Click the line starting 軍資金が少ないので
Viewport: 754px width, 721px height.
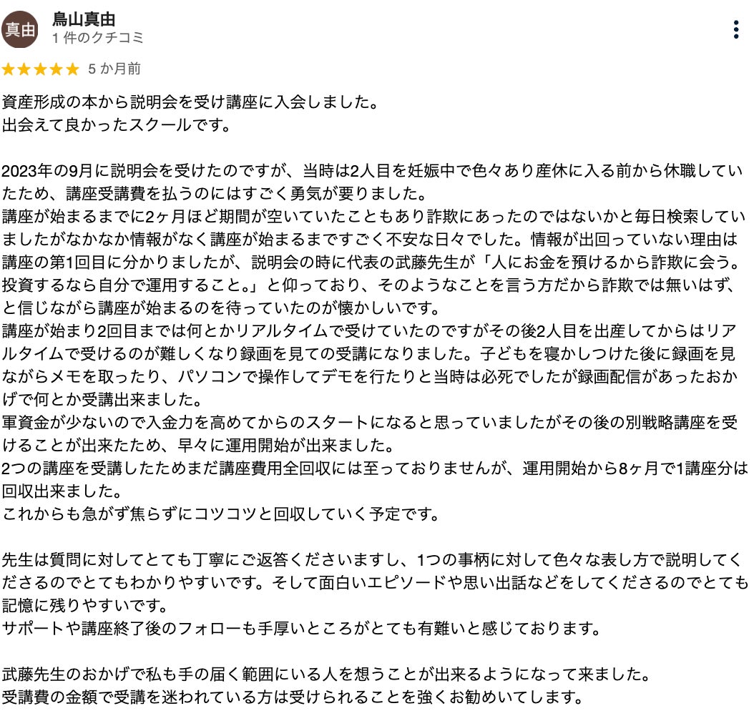369,423
